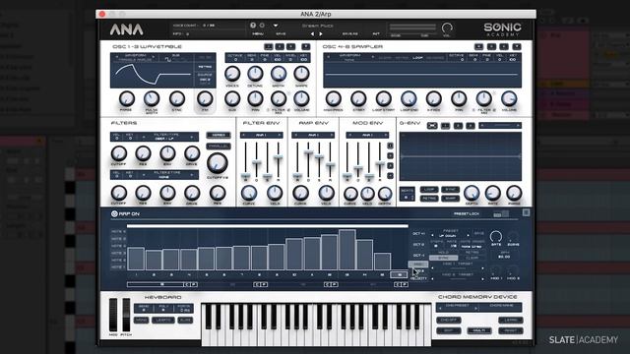Go to previous preset with left arrow

[x=313, y=34]
